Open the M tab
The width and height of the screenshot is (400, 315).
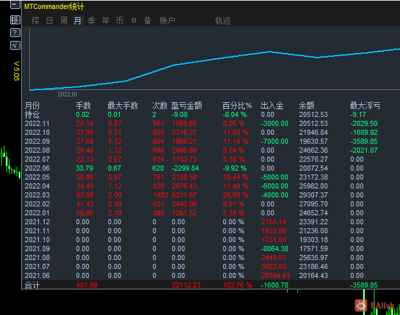[x=134, y=20]
